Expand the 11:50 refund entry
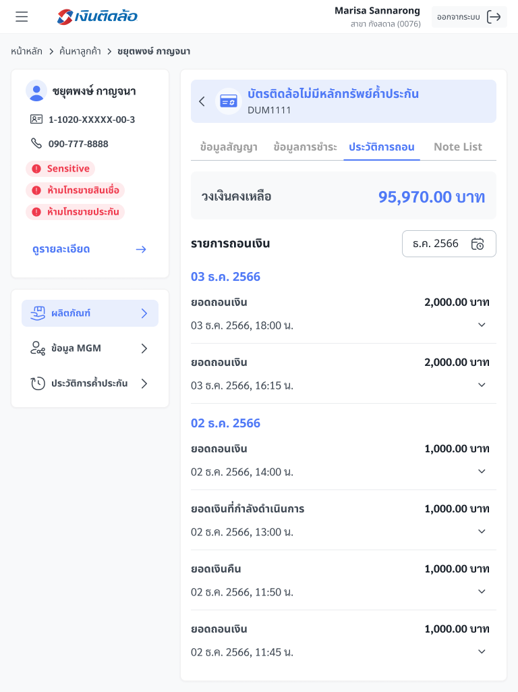This screenshot has width=518, height=692. click(482, 591)
